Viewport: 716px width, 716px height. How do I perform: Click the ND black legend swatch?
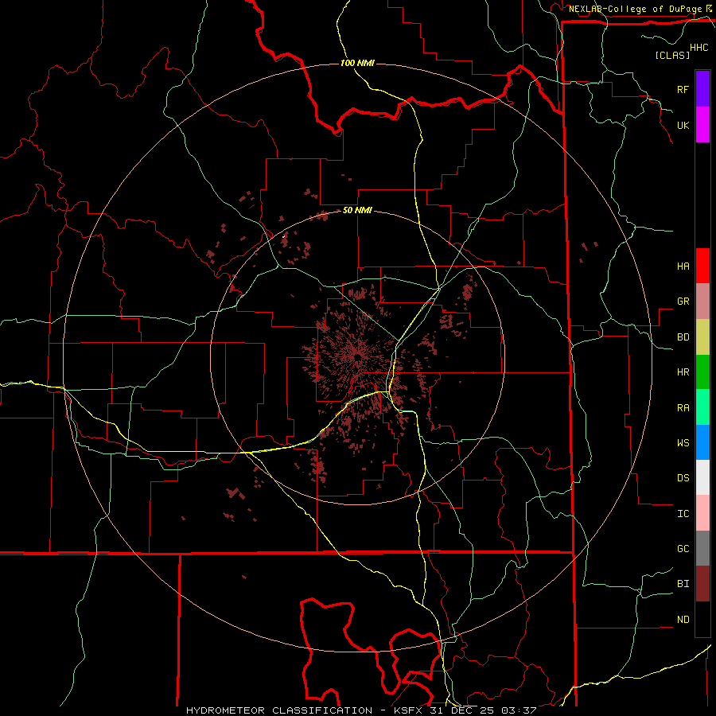pyautogui.click(x=702, y=619)
